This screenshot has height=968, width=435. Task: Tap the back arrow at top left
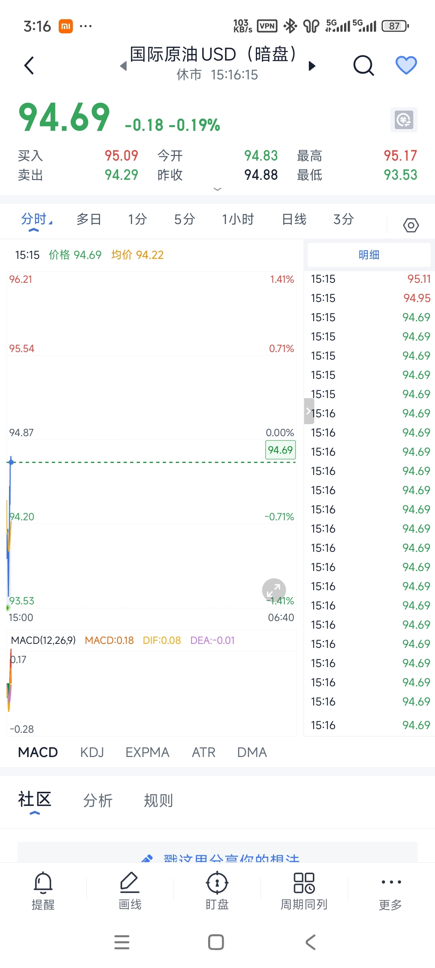pos(29,65)
